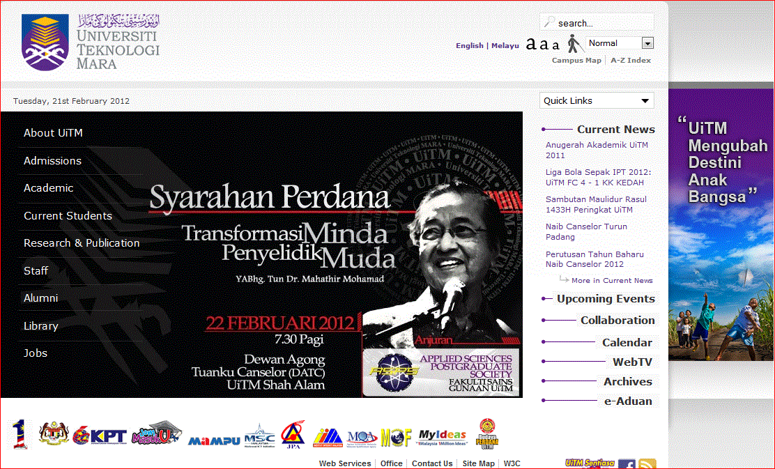Click the date text 'Tuesday, 21st February 2012'
Viewport: 775px width, 469px height.
pyautogui.click(x=71, y=101)
